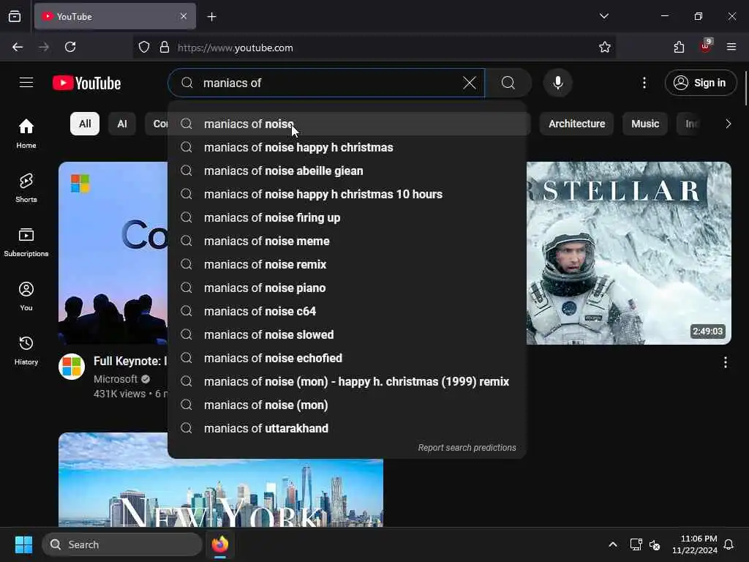Choose 'maniacs of noise remix' suggestion

(x=347, y=264)
